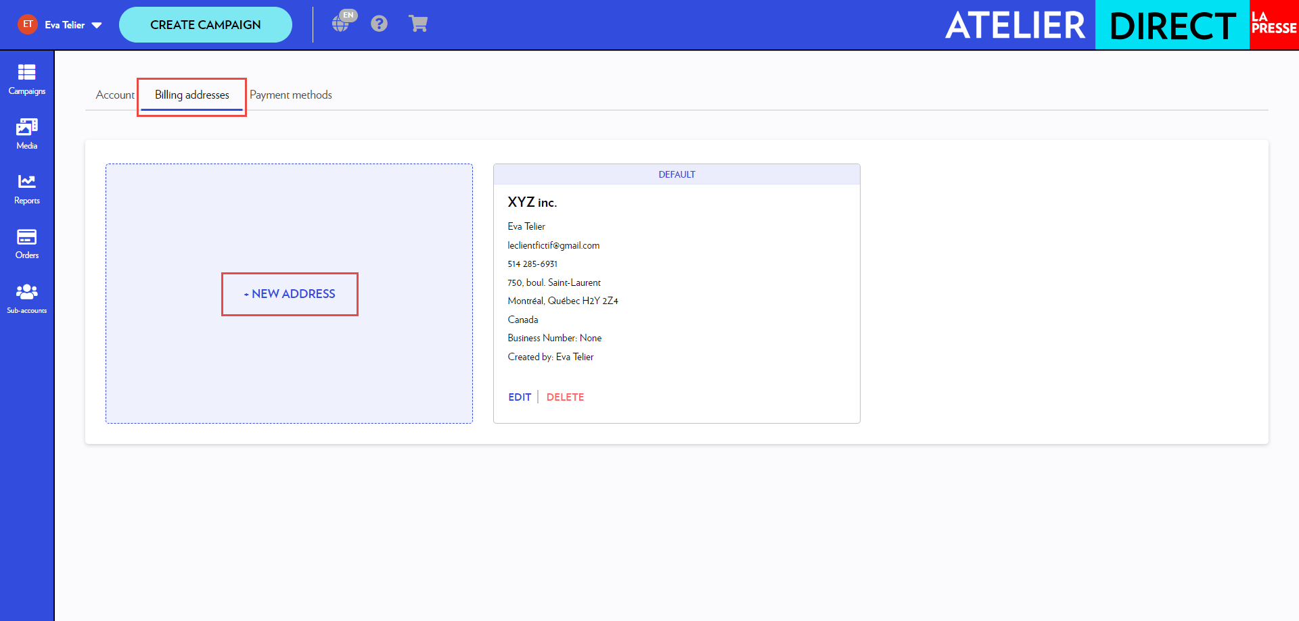The image size is (1299, 621).
Task: Click the Create Campaign button
Action: (205, 25)
